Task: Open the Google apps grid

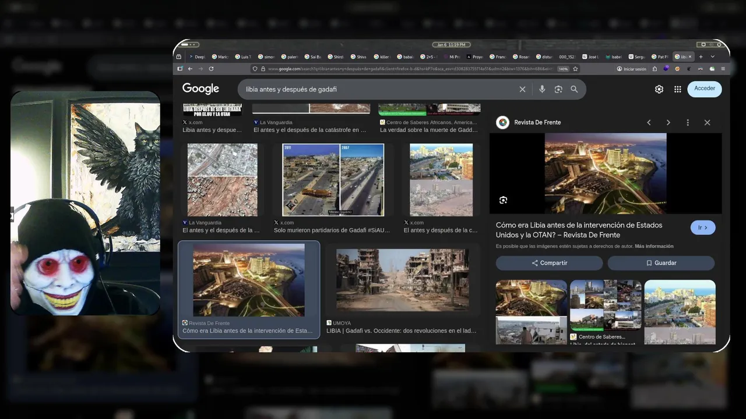Action: point(677,89)
